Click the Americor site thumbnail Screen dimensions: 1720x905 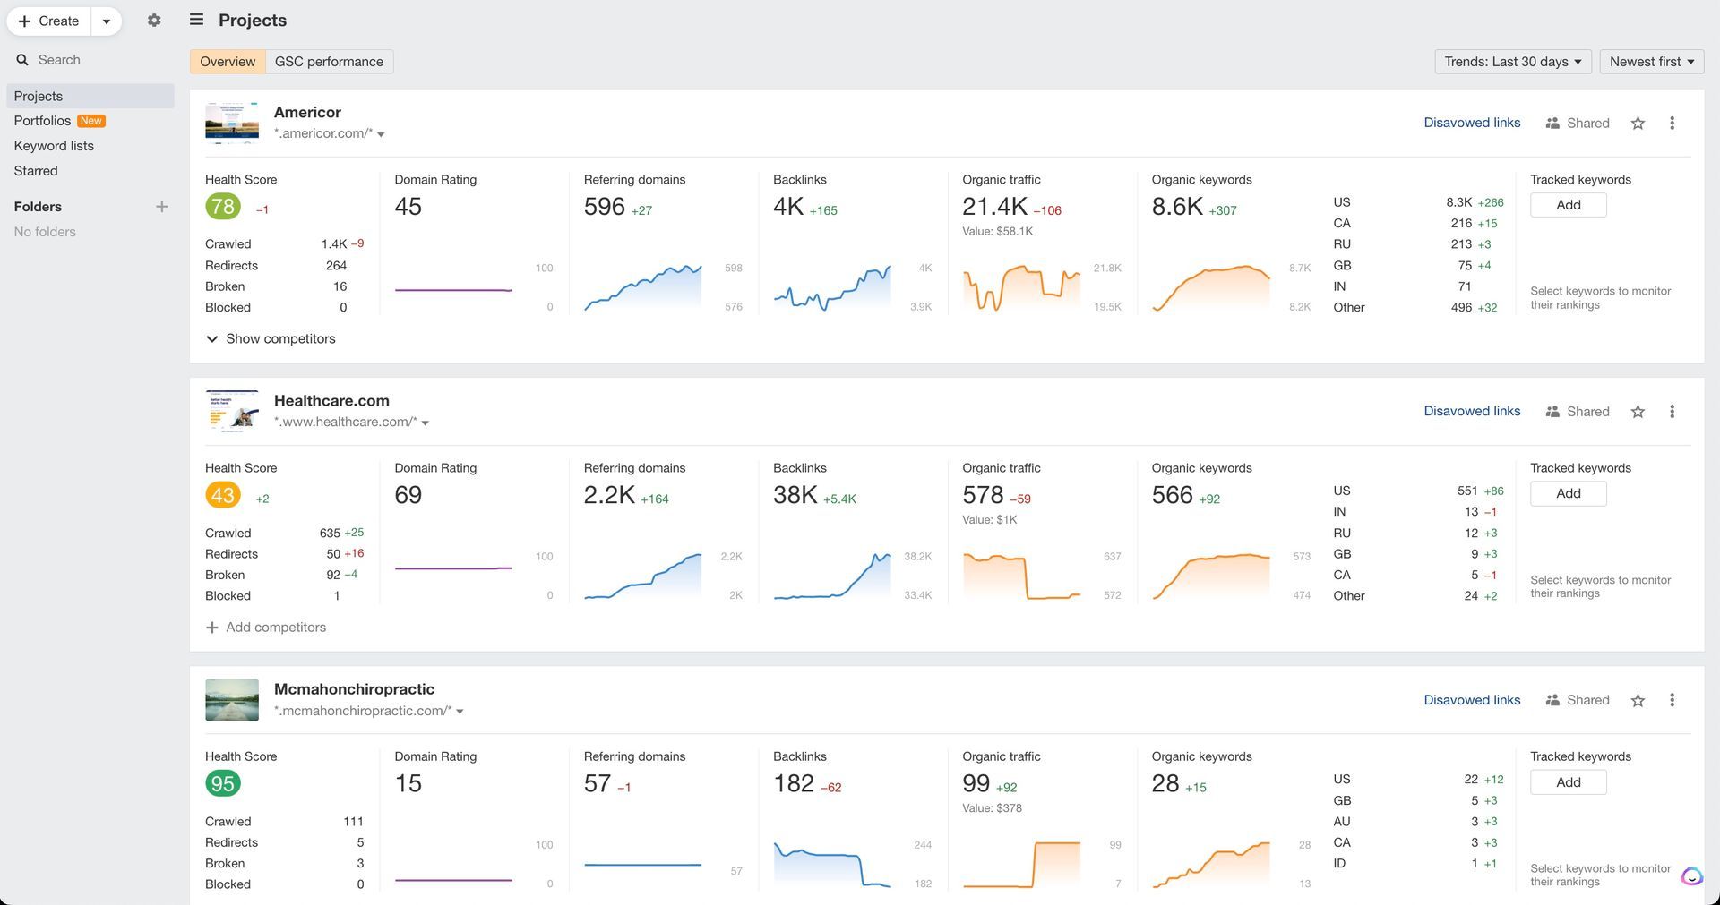click(x=232, y=123)
